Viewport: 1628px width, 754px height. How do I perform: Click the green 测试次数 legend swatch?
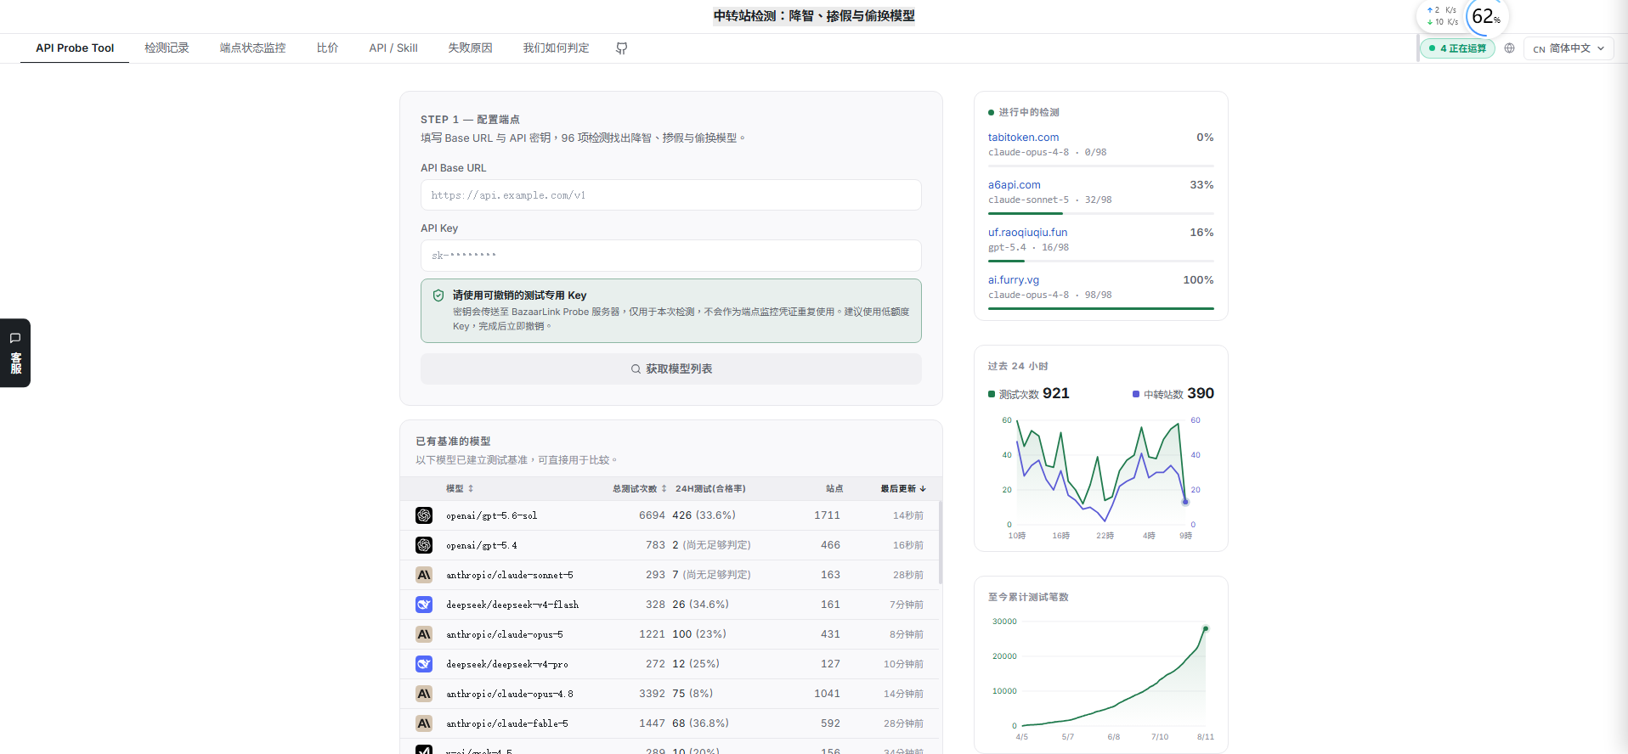[992, 394]
